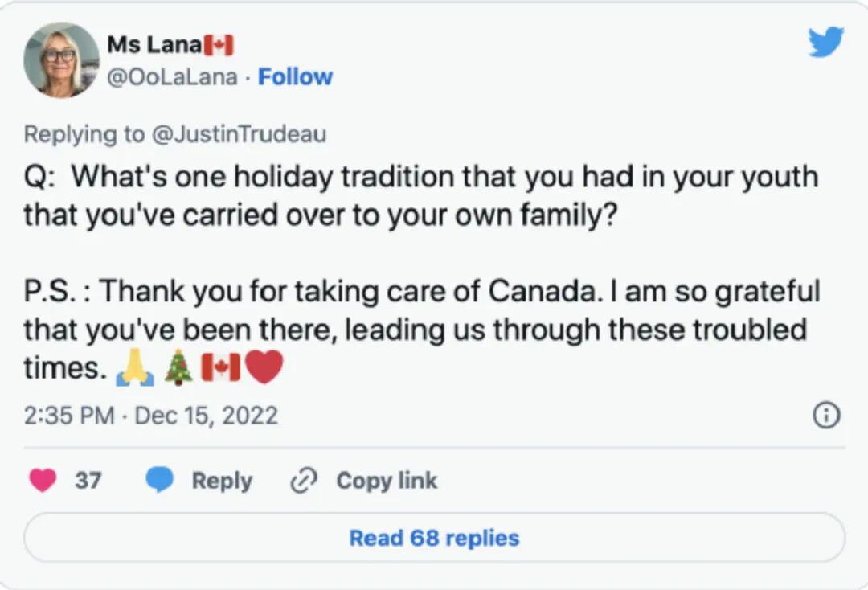This screenshot has width=868, height=590.
Task: Click the praying hands emoji
Action: point(134,369)
